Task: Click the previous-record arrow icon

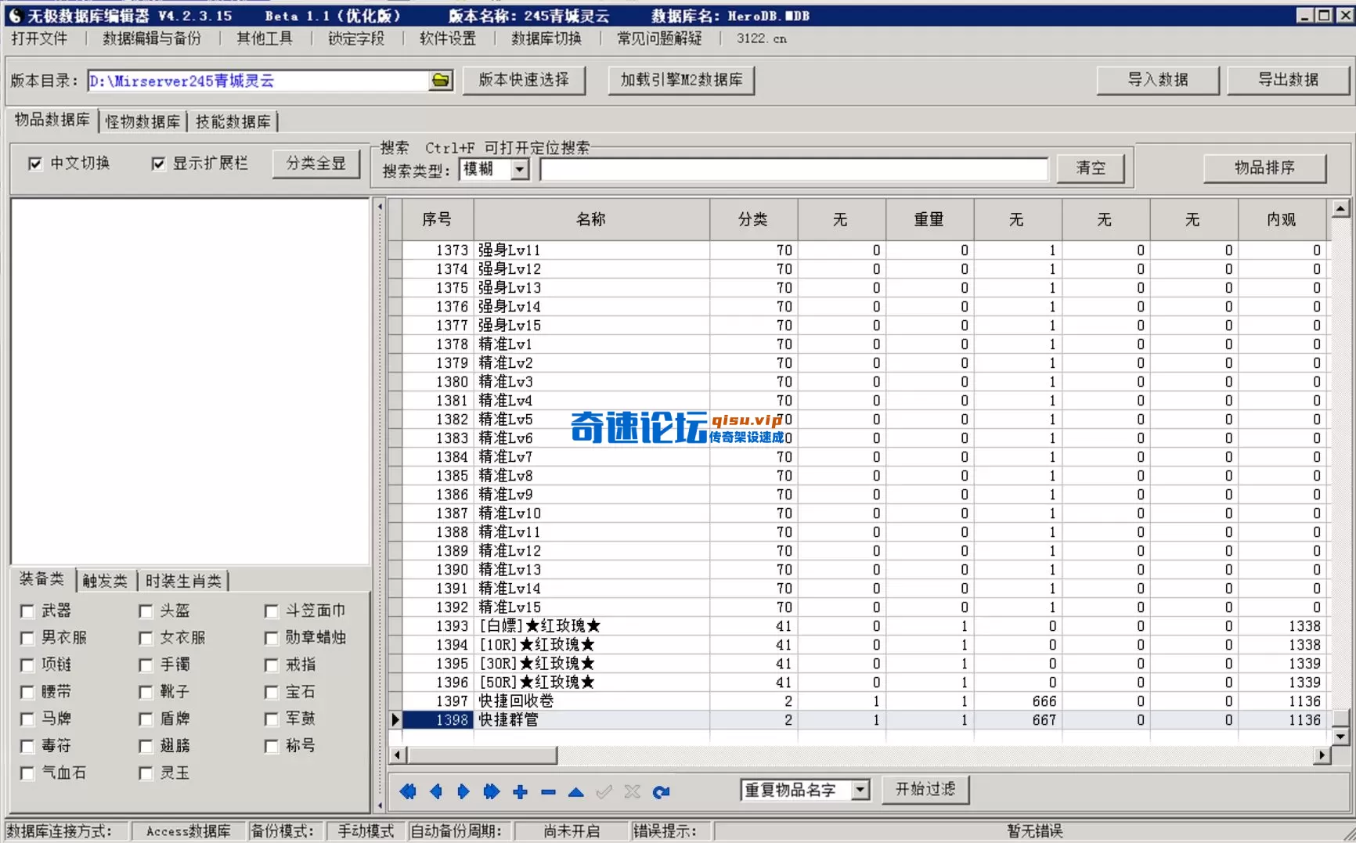Action: (436, 791)
